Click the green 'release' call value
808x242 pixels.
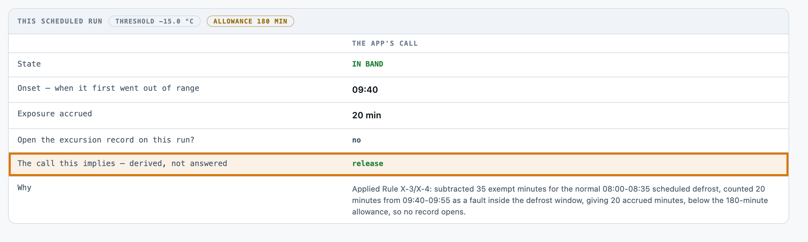368,163
